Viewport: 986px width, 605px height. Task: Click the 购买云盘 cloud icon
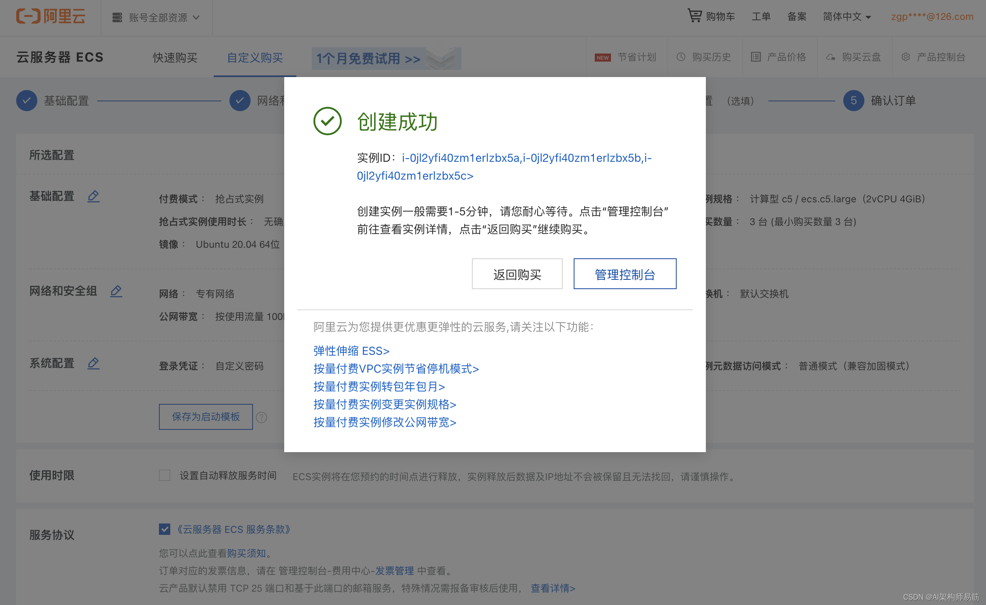click(830, 57)
